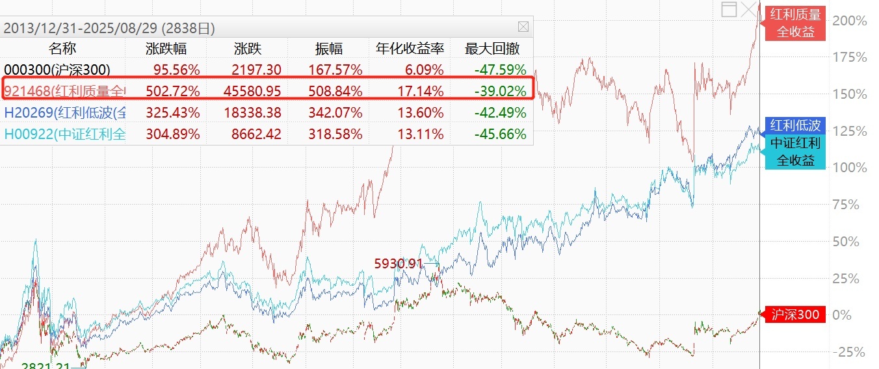Image resolution: width=879 pixels, height=369 pixels.
Task: Sort by the 涨跌幅 column header
Action: click(x=166, y=48)
